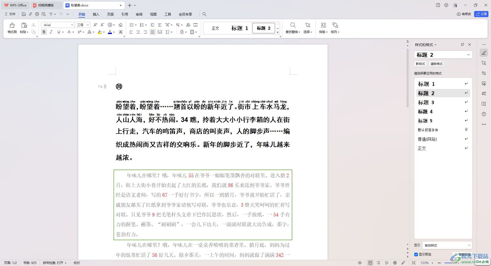This screenshot has height=266, width=491.
Task: Apply Italic formatting
Action: 51,32
